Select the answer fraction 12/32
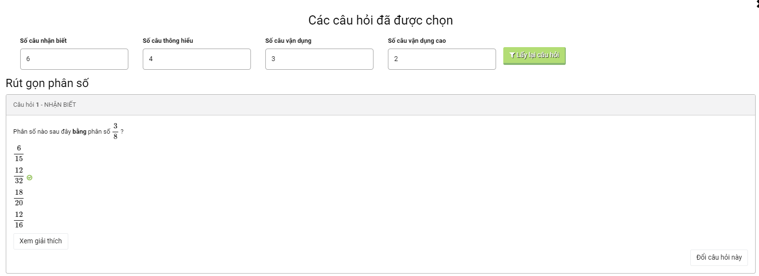The height and width of the screenshot is (276, 759). 19,176
